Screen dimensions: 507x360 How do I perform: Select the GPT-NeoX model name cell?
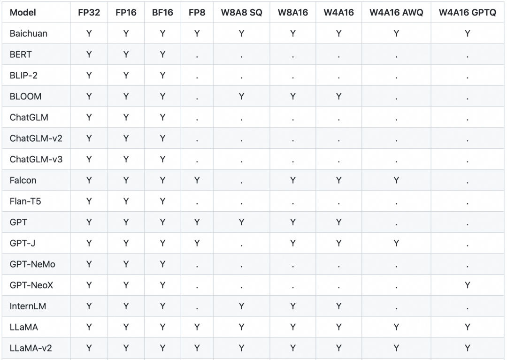pyautogui.click(x=31, y=285)
